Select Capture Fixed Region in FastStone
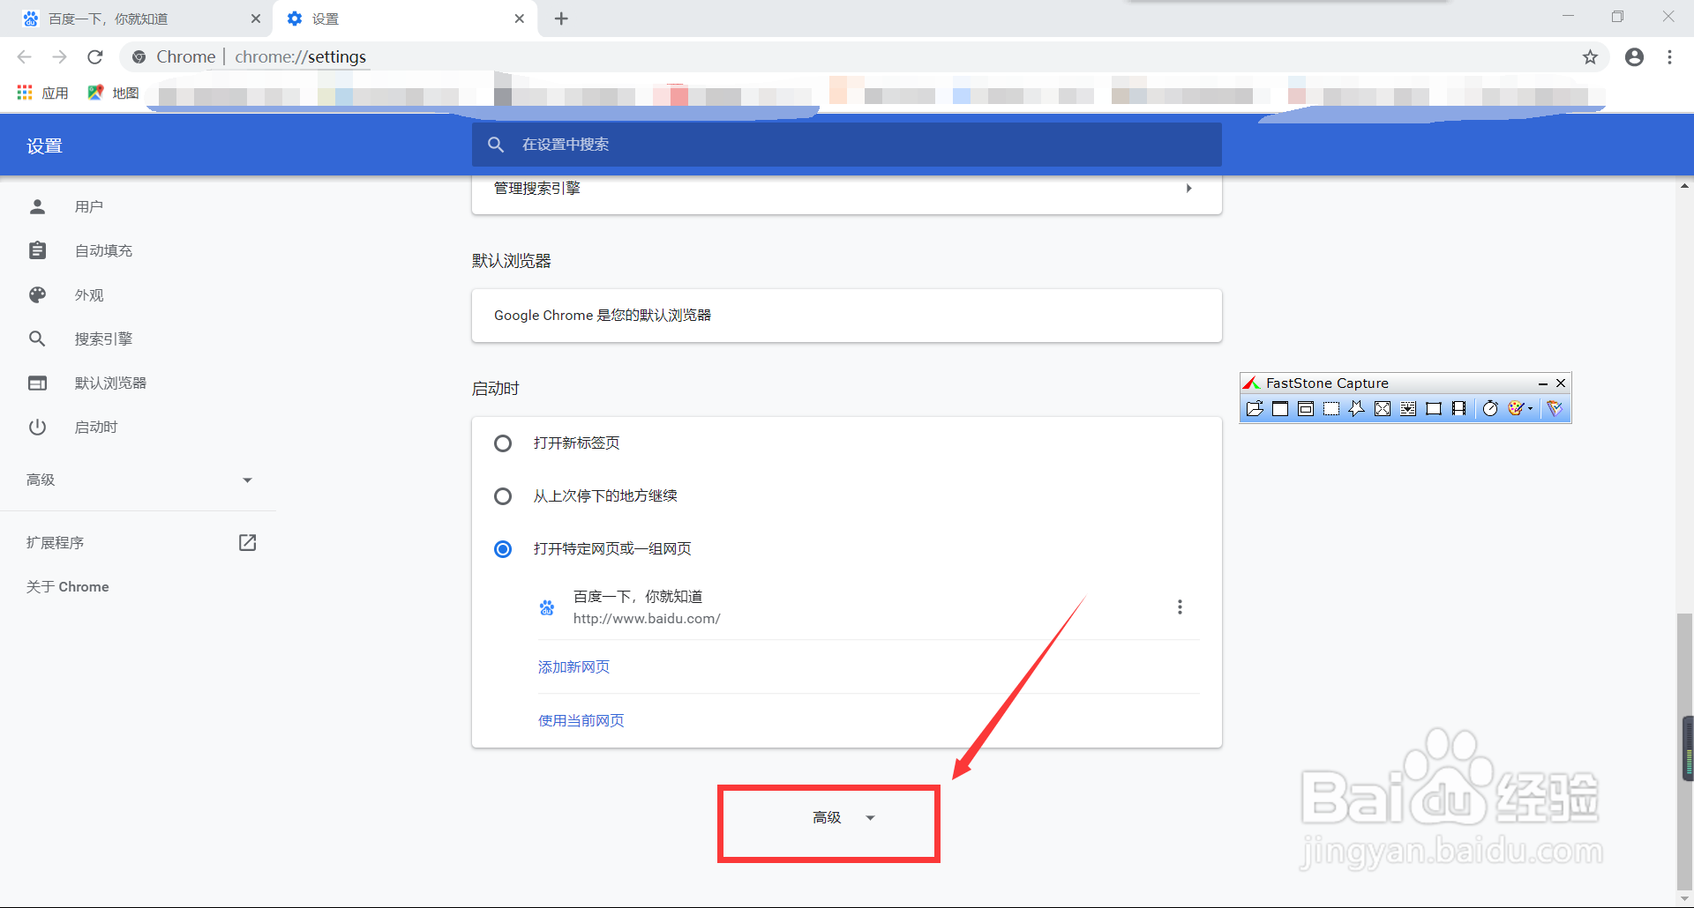The width and height of the screenshot is (1694, 908). (x=1434, y=408)
